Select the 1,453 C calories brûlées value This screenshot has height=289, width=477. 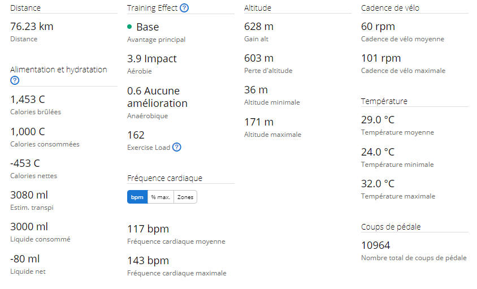27,100
